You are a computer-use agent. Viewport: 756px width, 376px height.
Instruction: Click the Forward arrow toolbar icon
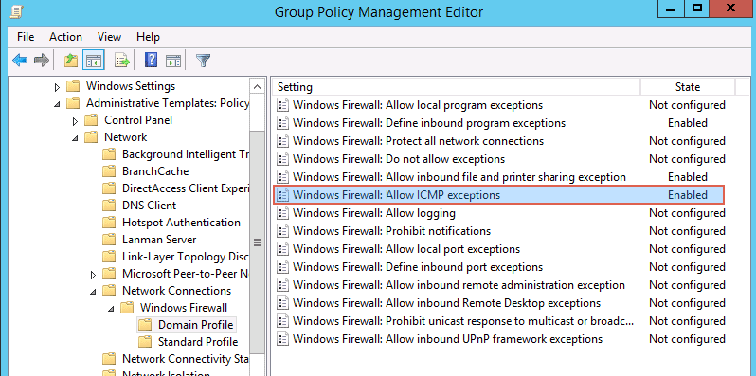(x=42, y=61)
